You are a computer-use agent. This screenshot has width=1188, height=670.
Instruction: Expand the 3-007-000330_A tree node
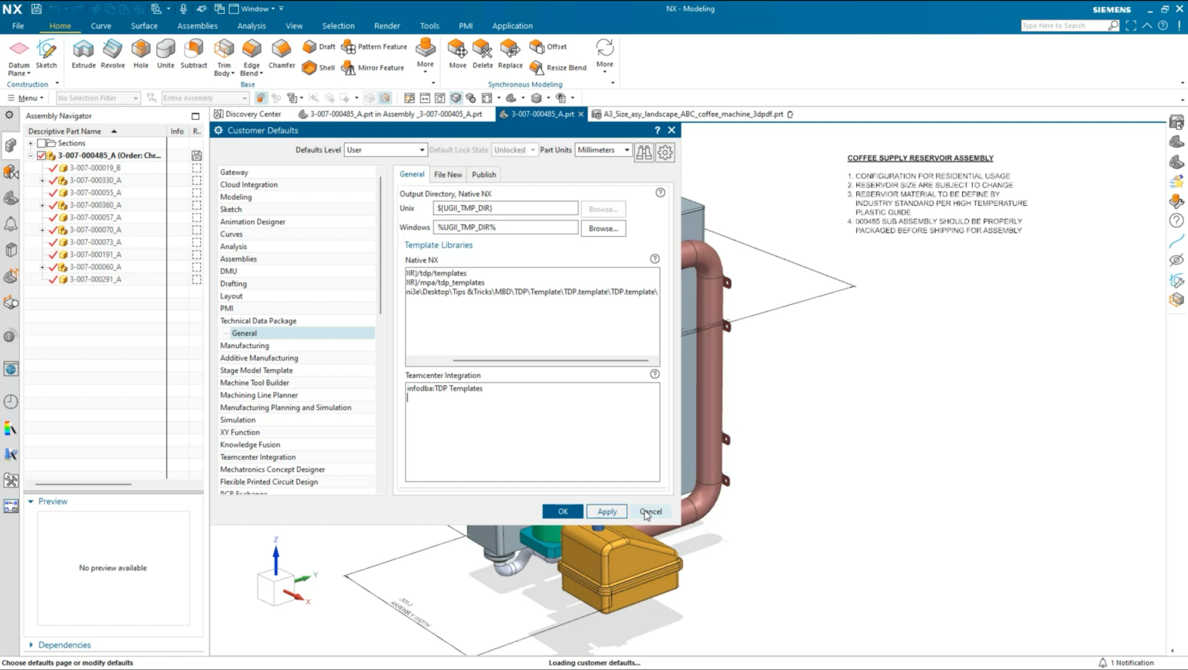(x=43, y=179)
